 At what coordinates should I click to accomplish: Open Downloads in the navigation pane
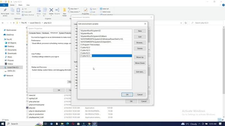[12, 54]
